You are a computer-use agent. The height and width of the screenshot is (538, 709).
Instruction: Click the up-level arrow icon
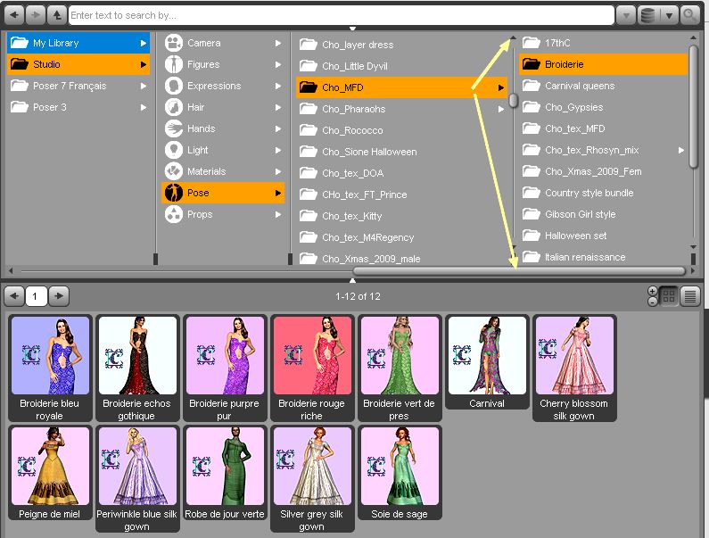pyautogui.click(x=56, y=15)
